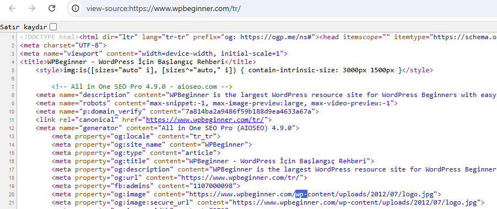Open the canonical link https://www.wpbeginner.com/tr/
The image size is (497, 209).
(205, 120)
